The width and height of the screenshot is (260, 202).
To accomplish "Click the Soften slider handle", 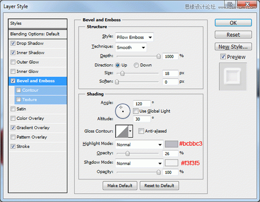I will pos(117,82).
